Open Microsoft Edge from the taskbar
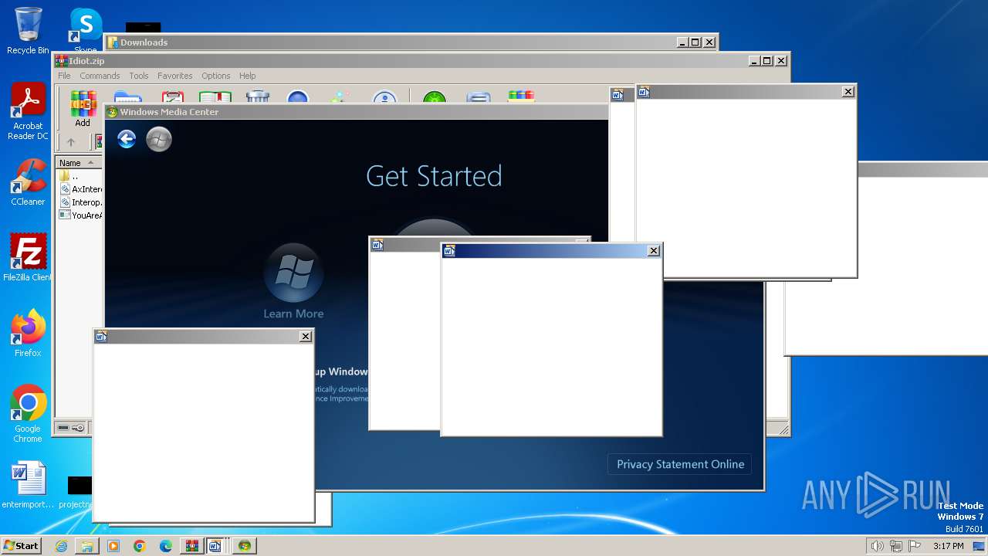This screenshot has width=988, height=556. (x=166, y=546)
